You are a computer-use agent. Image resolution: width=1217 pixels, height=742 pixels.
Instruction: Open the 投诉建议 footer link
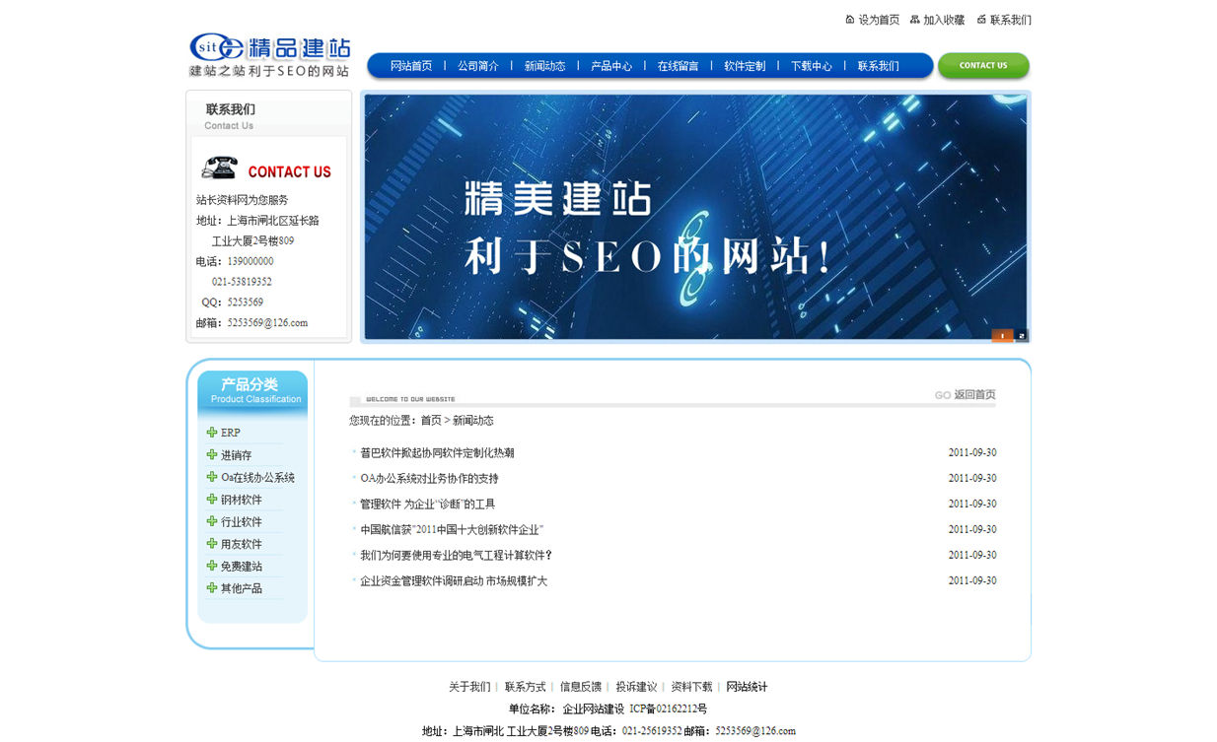point(636,687)
